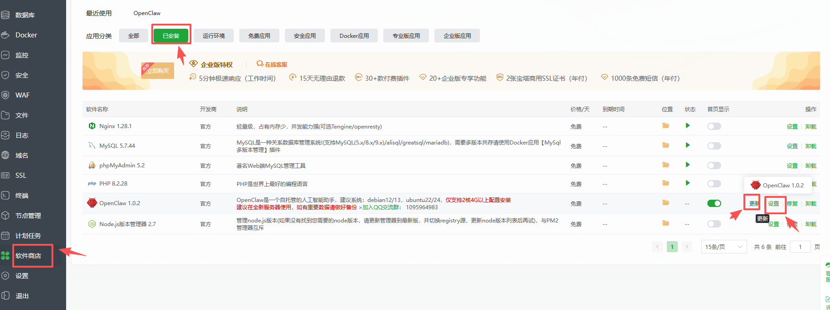830x310 pixels.
Task: Switch to the 专业版应用 tab
Action: (x=406, y=36)
